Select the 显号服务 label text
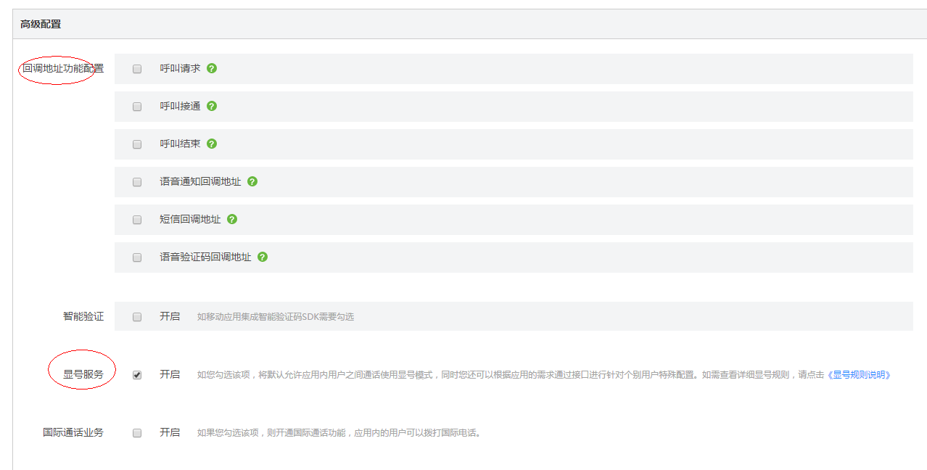927x470 pixels. click(83, 375)
